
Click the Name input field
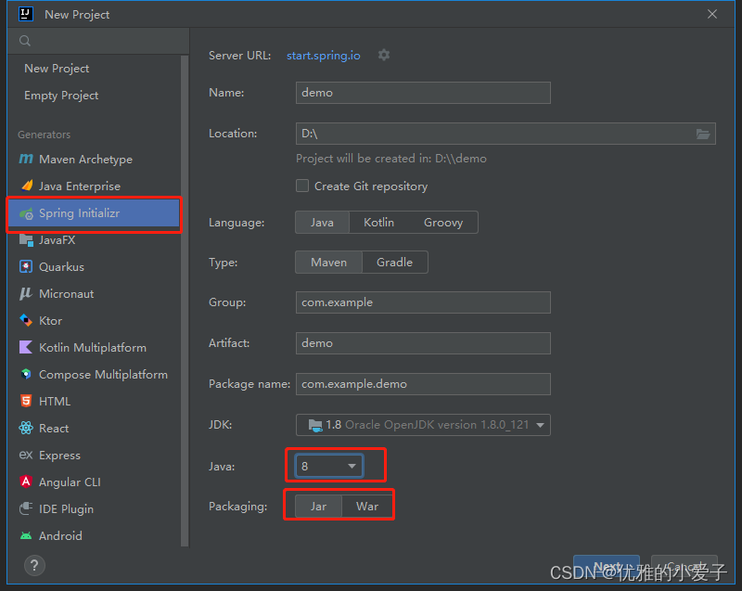click(423, 93)
